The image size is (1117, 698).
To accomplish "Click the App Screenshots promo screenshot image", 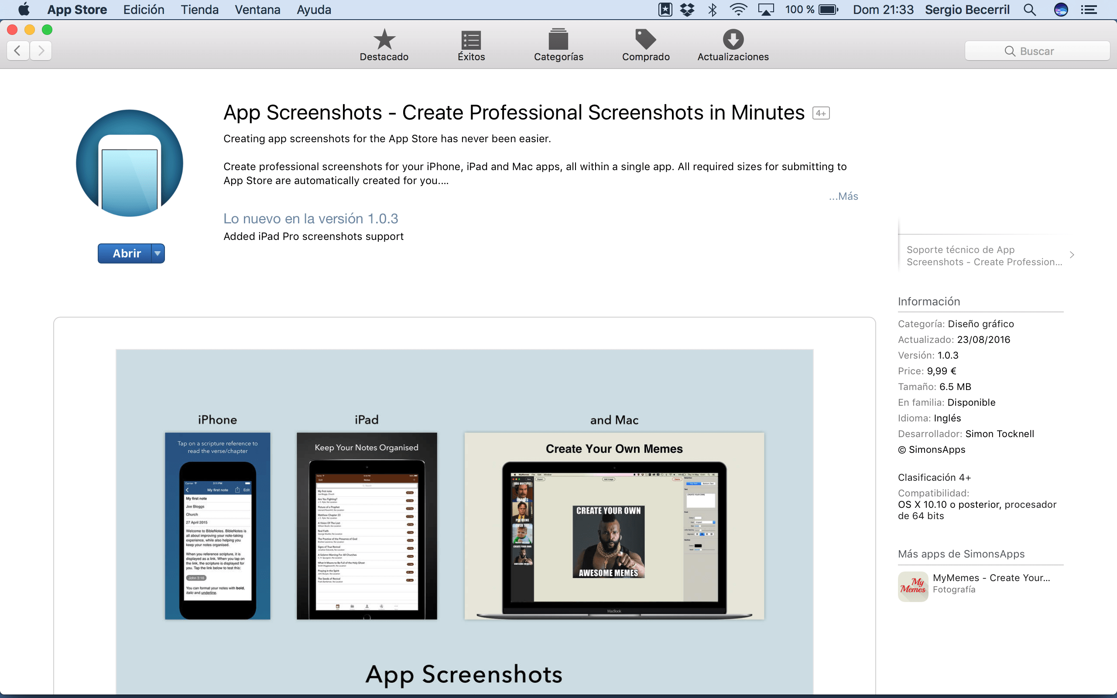I will click(464, 522).
